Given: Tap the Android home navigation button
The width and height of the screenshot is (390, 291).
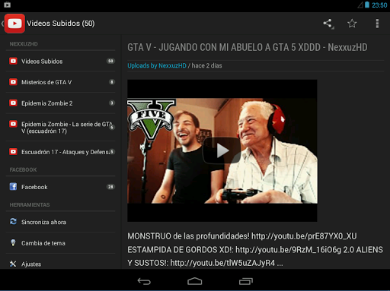Looking at the screenshot, I should pyautogui.click(x=195, y=281).
